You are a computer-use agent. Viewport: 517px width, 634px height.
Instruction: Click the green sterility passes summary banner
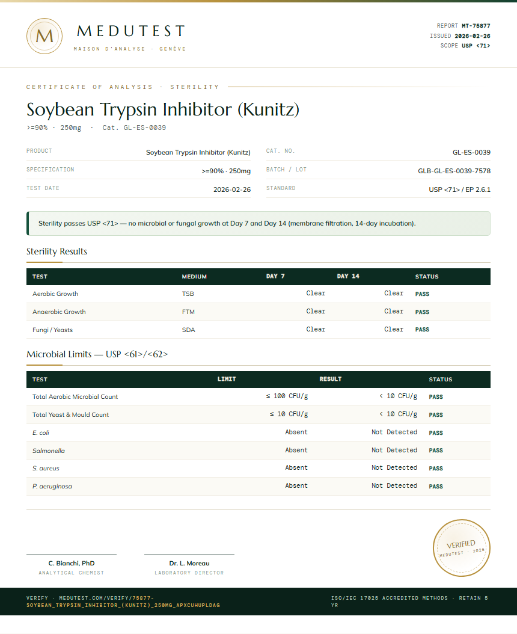[x=258, y=223]
